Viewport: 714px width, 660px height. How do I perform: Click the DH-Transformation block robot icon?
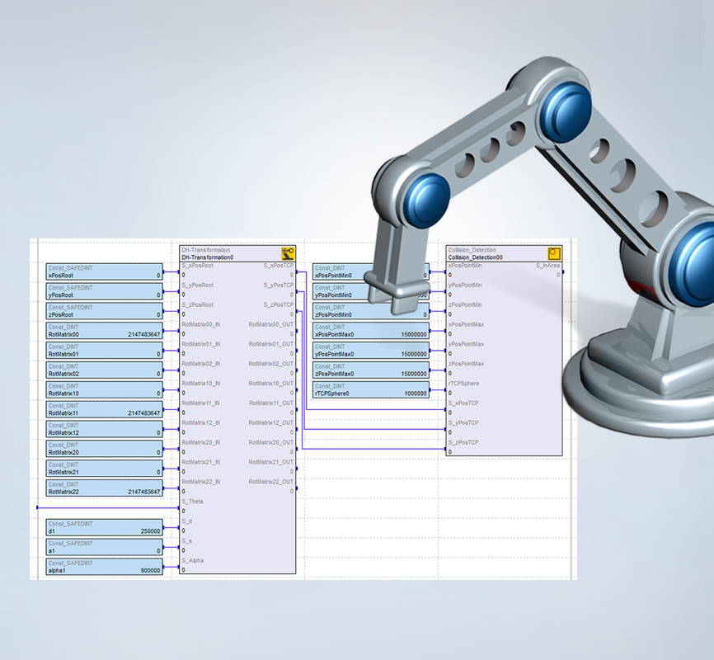(287, 254)
